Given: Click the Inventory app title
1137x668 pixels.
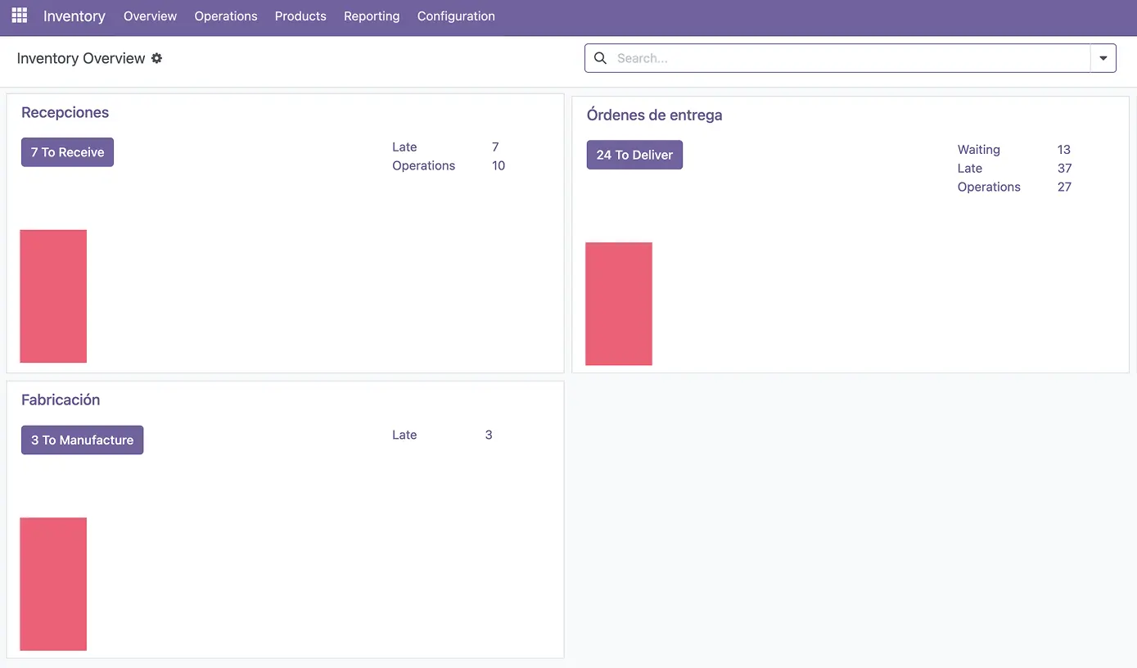Looking at the screenshot, I should pyautogui.click(x=74, y=16).
